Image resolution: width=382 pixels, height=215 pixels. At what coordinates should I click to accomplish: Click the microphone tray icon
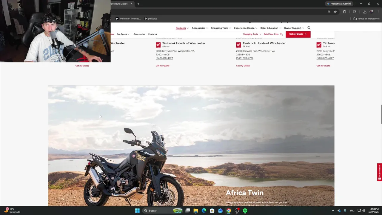point(345,211)
